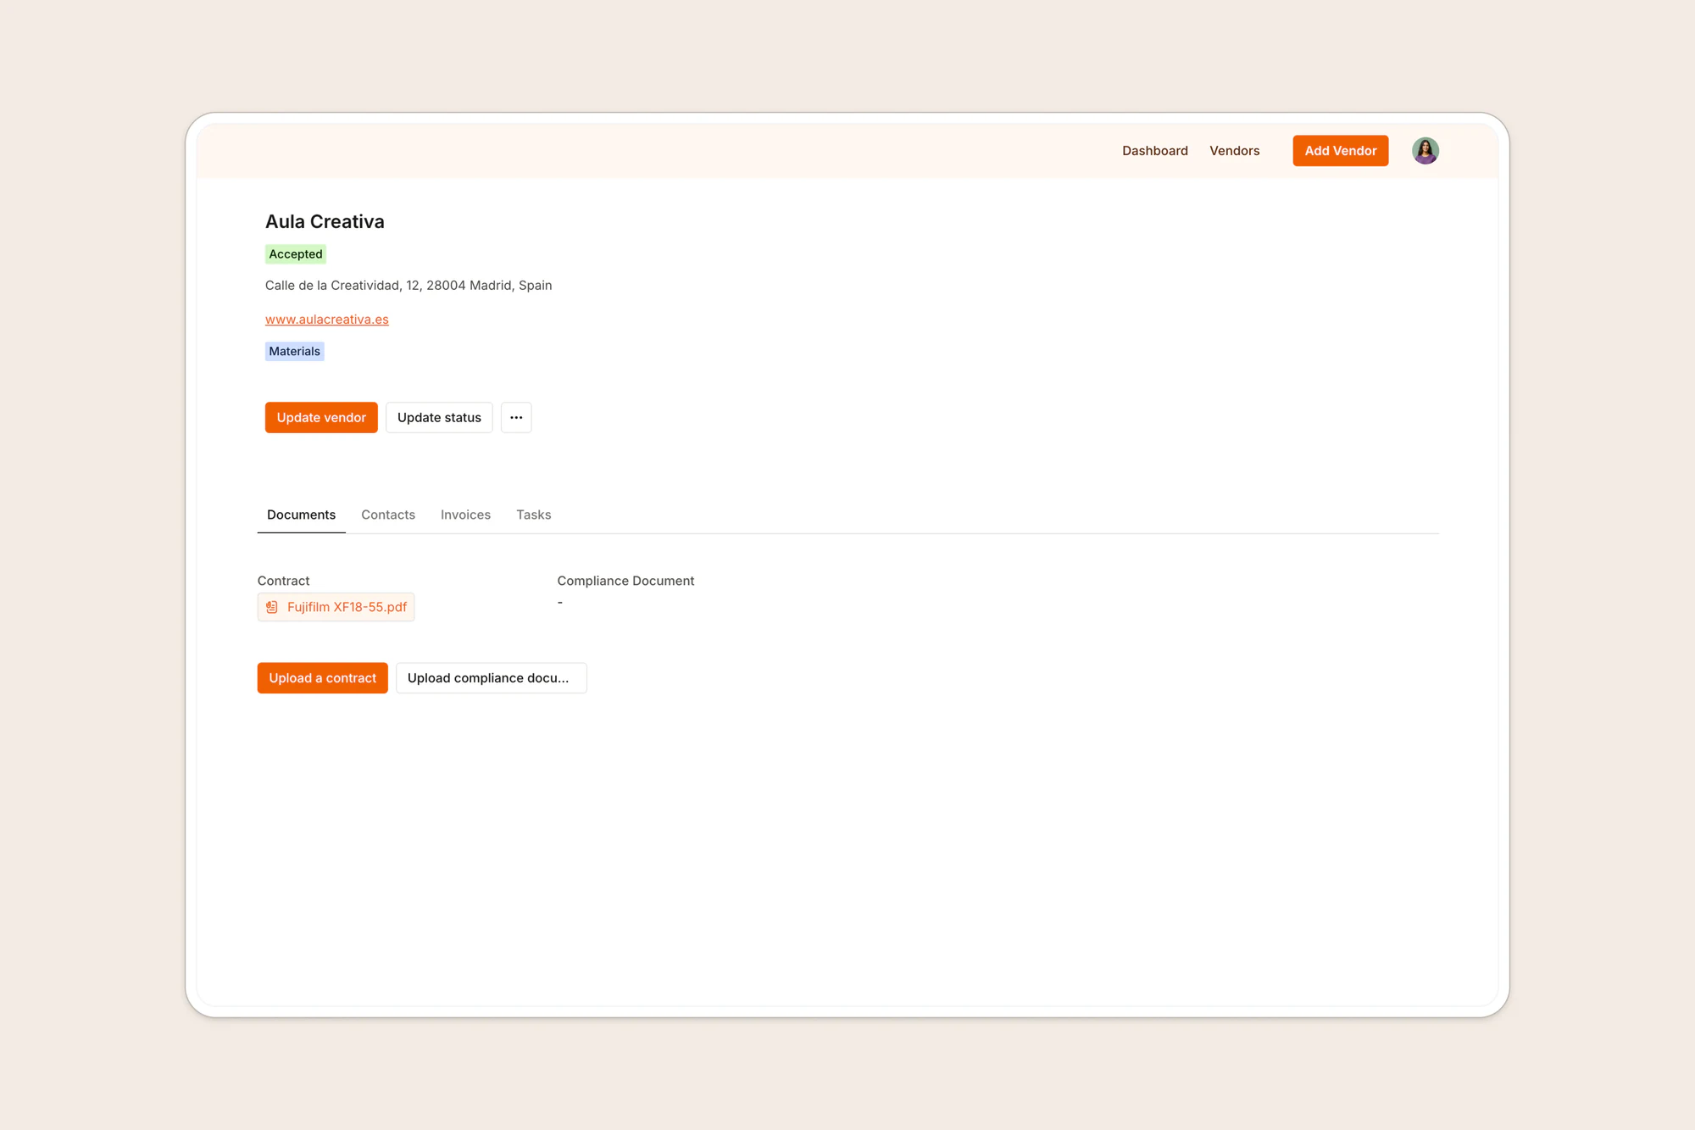Viewport: 1695px width, 1130px height.
Task: Click the Update status button
Action: (x=439, y=417)
